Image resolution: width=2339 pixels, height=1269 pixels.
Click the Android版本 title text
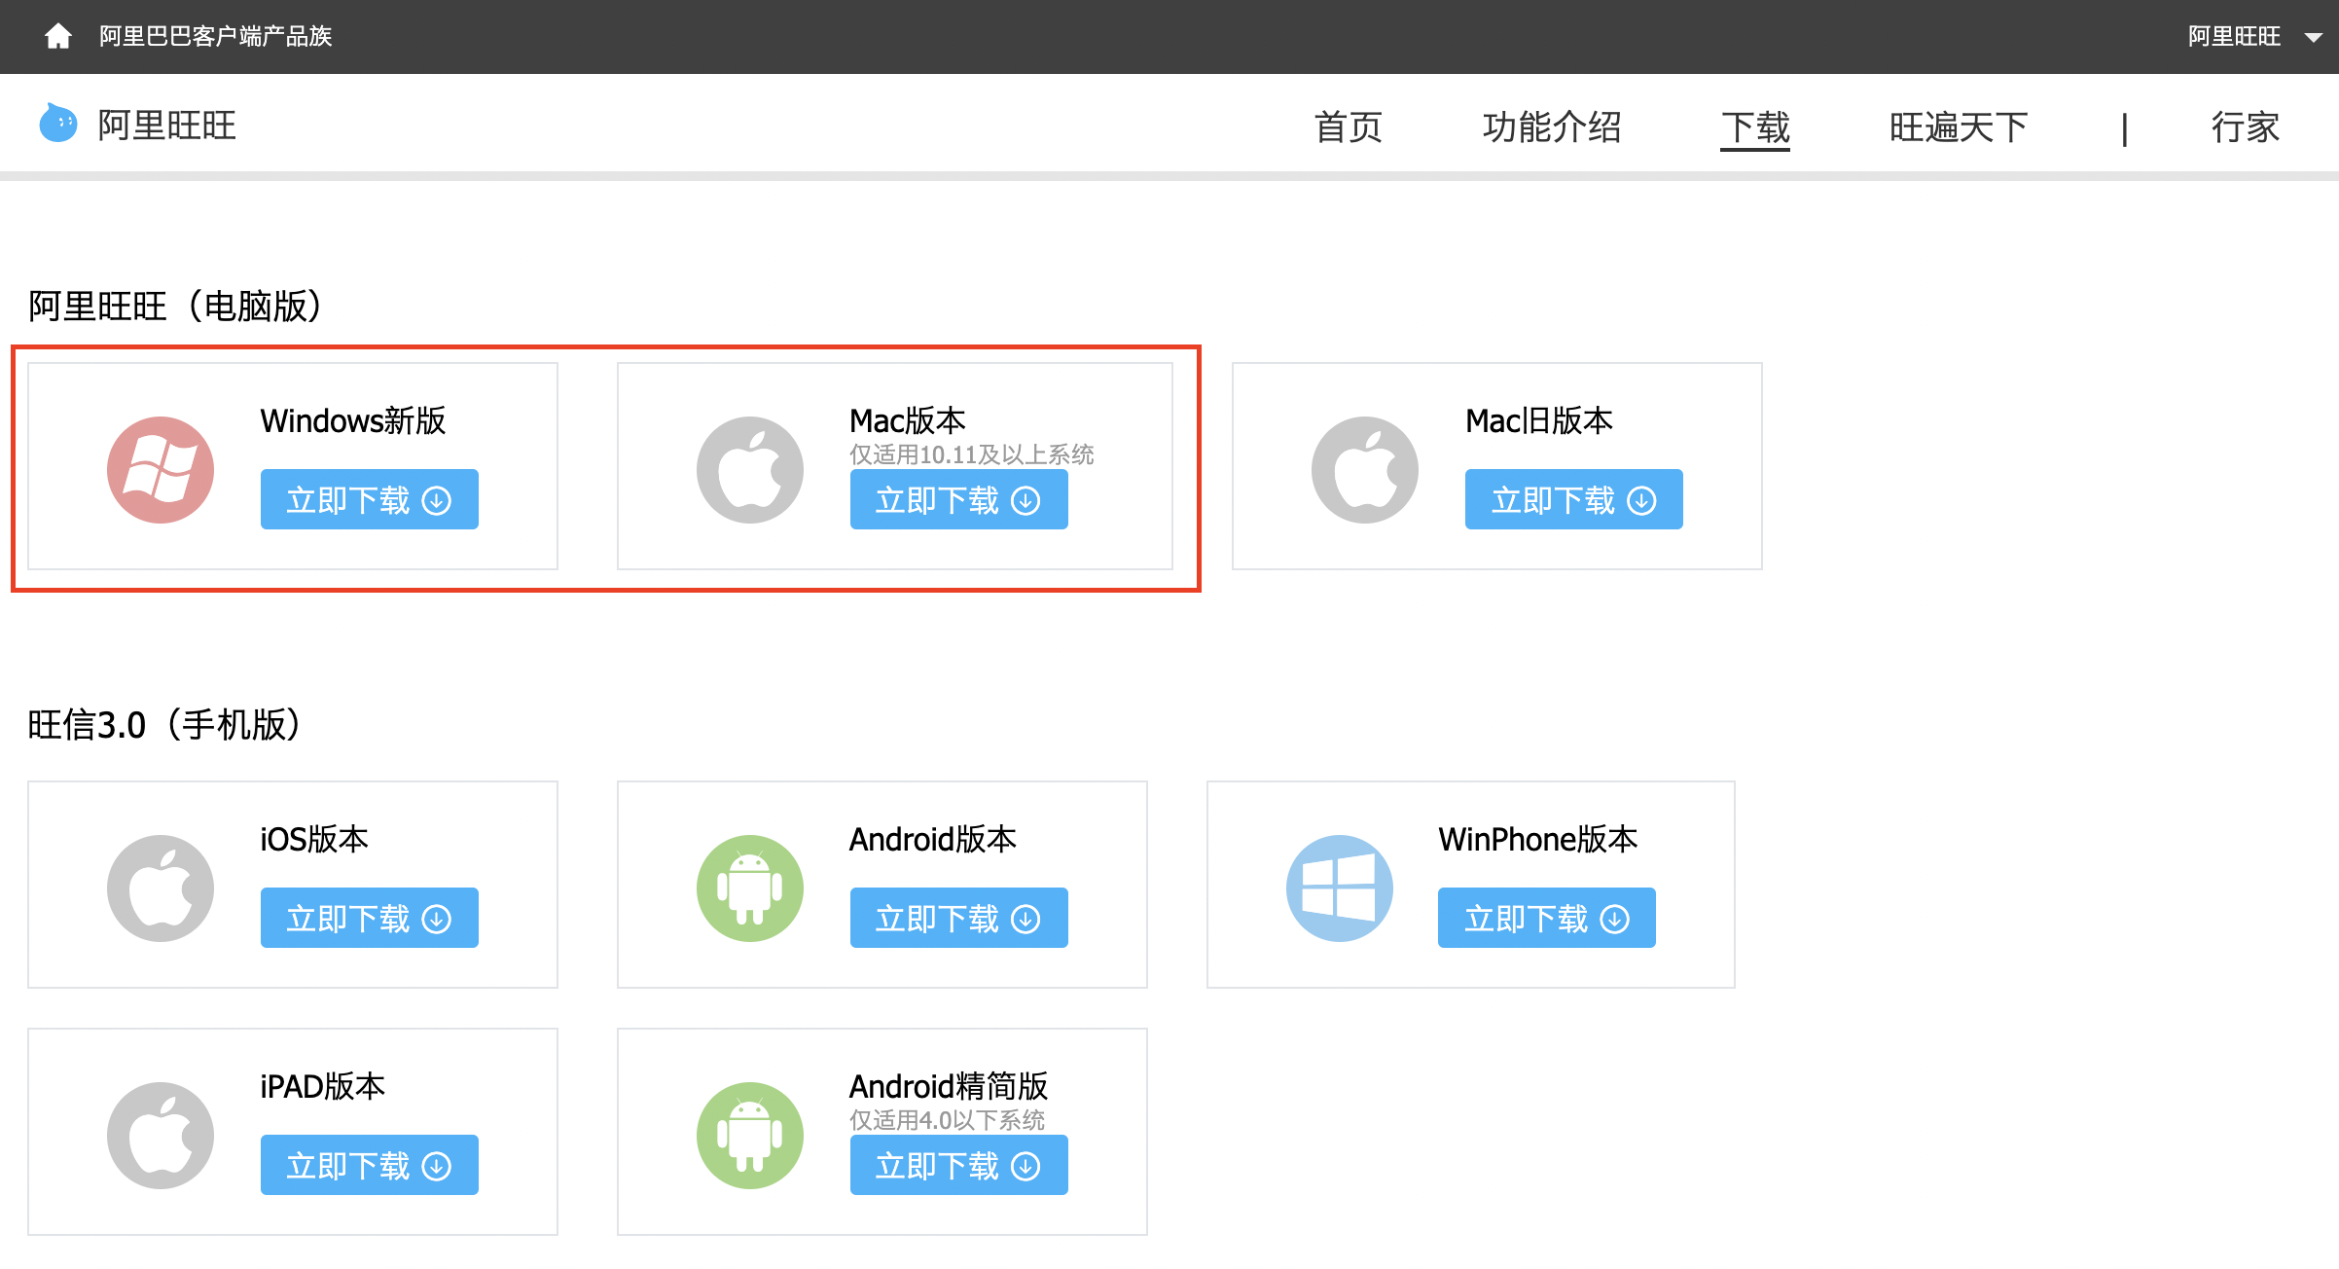(933, 839)
